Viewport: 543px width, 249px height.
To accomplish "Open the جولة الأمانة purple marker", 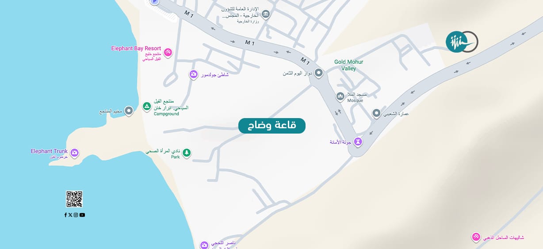I will [358, 142].
